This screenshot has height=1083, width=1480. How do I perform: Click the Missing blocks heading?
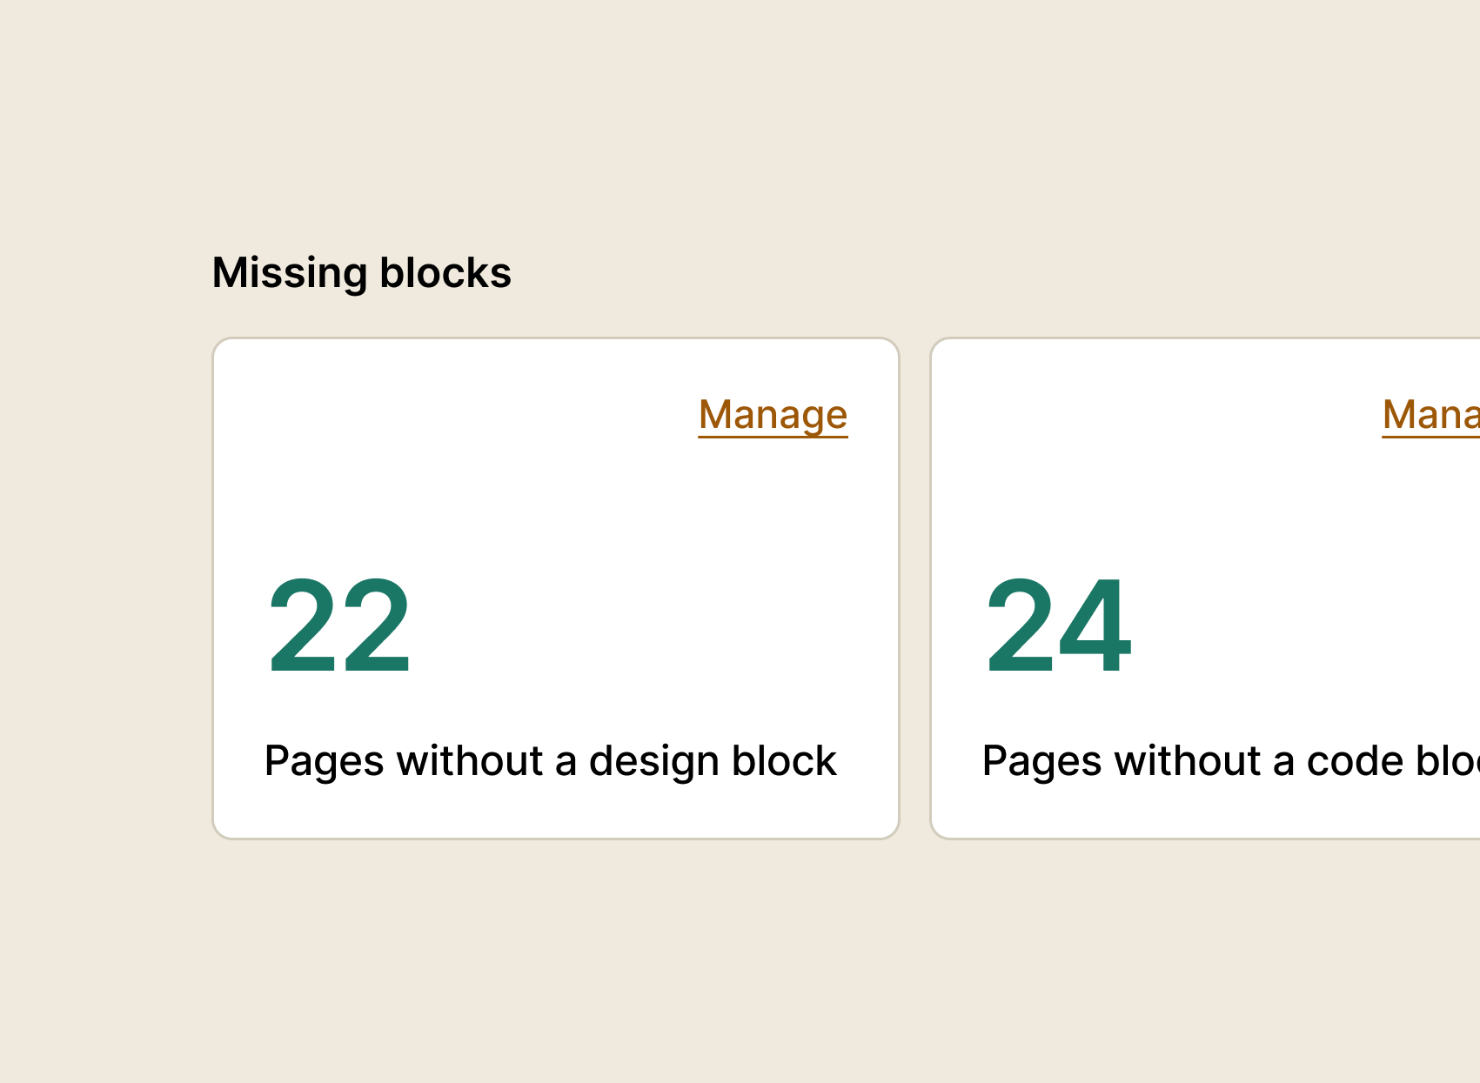click(362, 272)
